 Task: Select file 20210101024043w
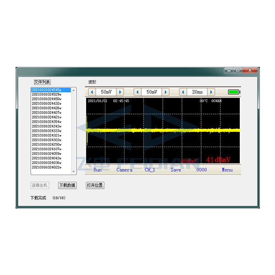point(51,158)
